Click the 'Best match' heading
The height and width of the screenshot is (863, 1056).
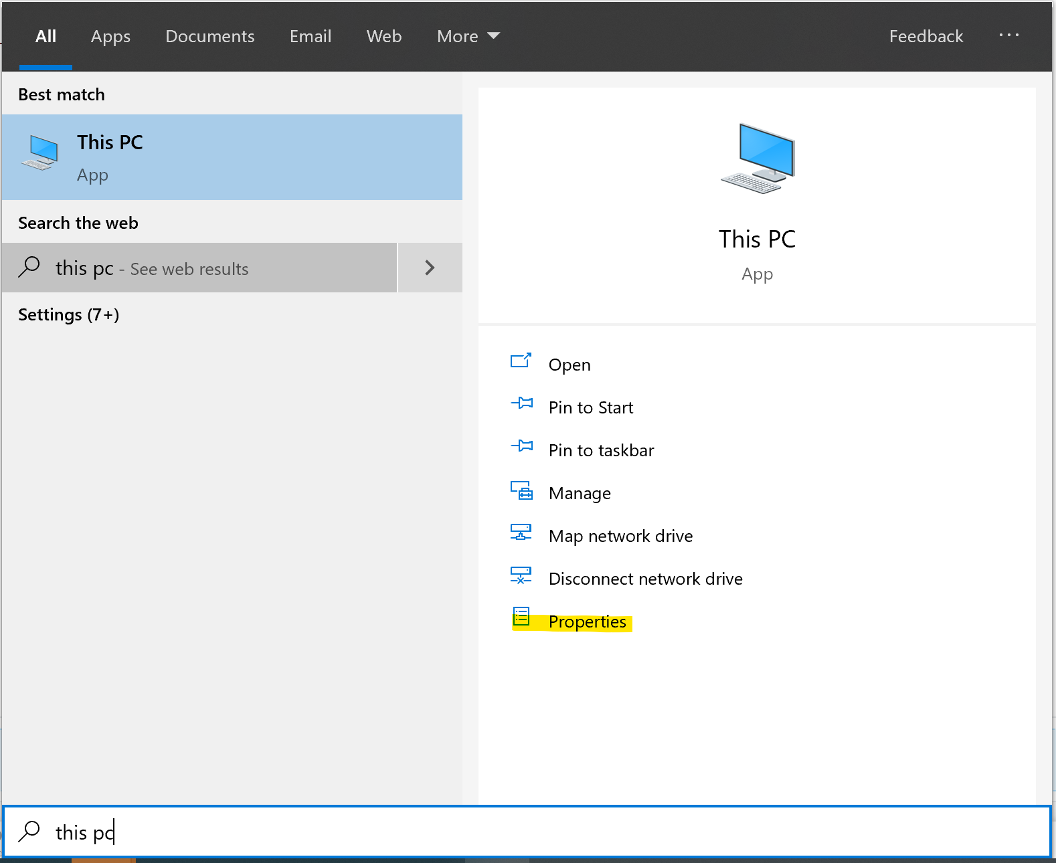coord(62,94)
